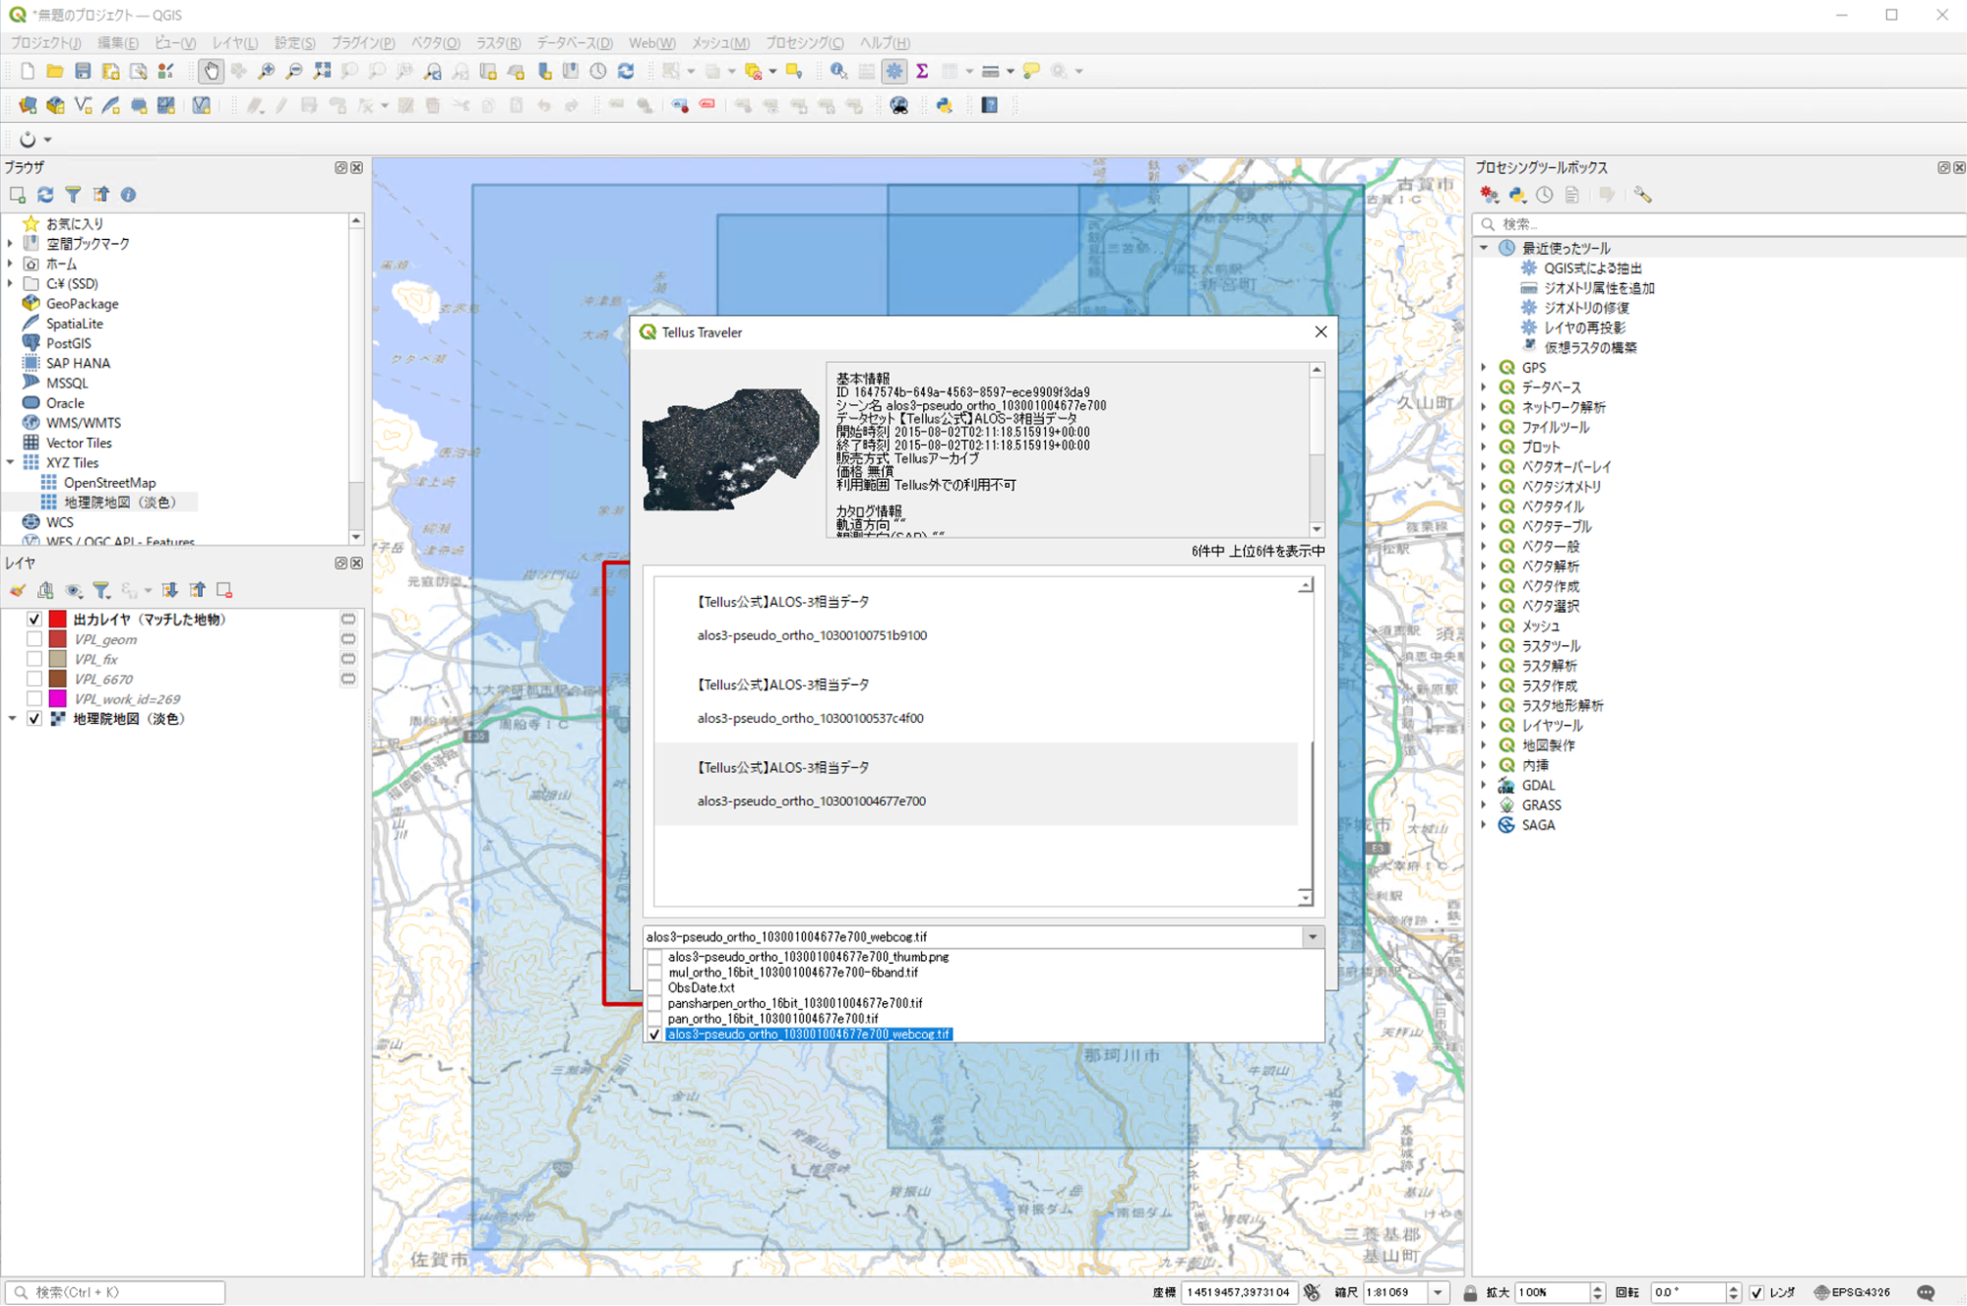
Task: Click the Add Group icon in Layers panel
Action: coord(45,590)
